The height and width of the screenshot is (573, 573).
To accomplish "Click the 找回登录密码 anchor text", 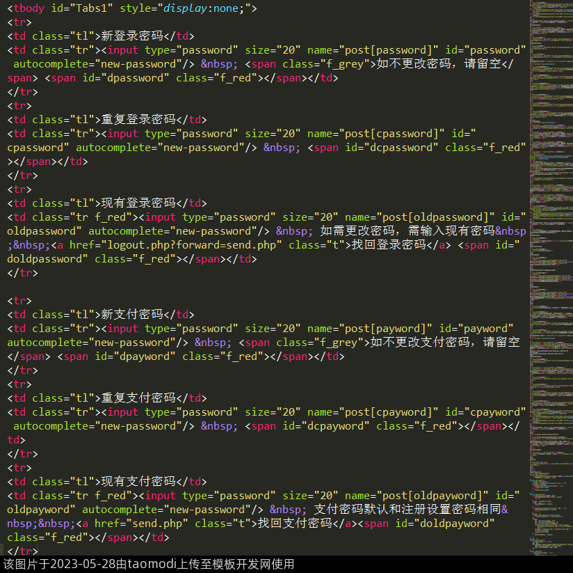I will point(398,245).
